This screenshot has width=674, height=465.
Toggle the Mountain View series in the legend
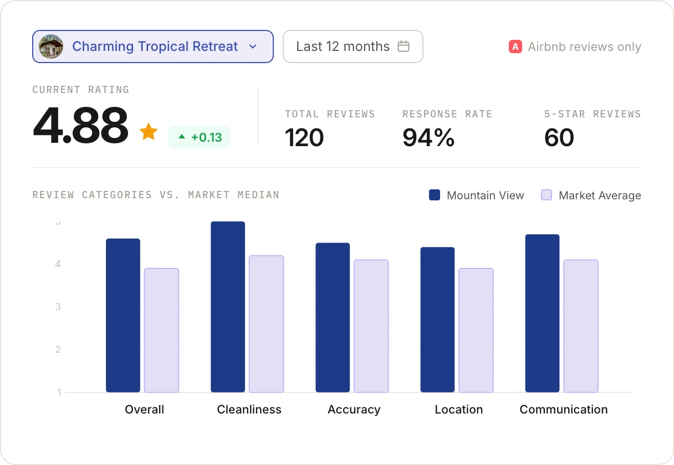click(476, 195)
